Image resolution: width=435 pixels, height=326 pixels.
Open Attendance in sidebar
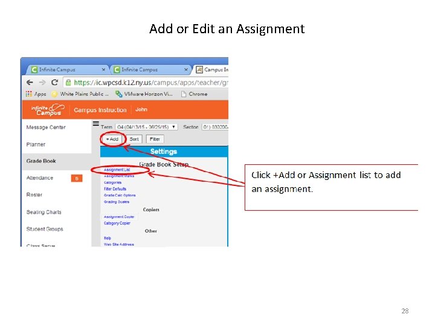(40, 178)
